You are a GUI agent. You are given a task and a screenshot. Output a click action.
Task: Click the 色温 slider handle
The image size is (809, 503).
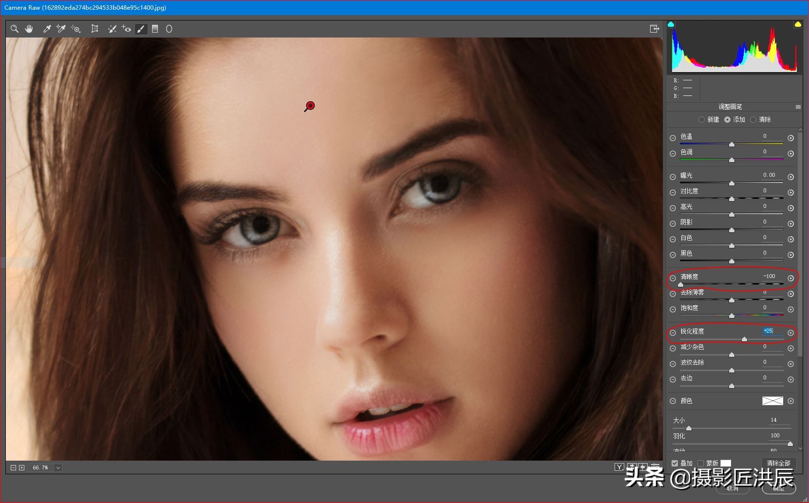(732, 145)
